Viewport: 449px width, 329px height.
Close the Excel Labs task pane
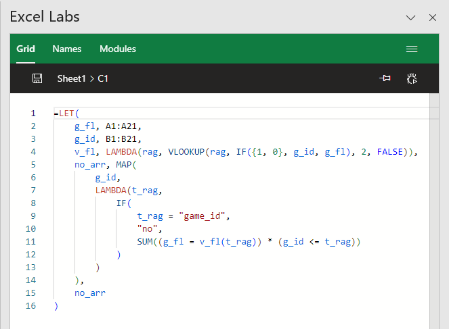[x=432, y=18]
